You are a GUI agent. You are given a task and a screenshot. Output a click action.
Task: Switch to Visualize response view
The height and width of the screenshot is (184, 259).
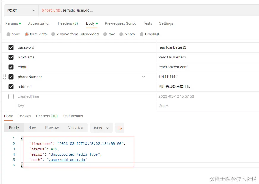(x=75, y=128)
